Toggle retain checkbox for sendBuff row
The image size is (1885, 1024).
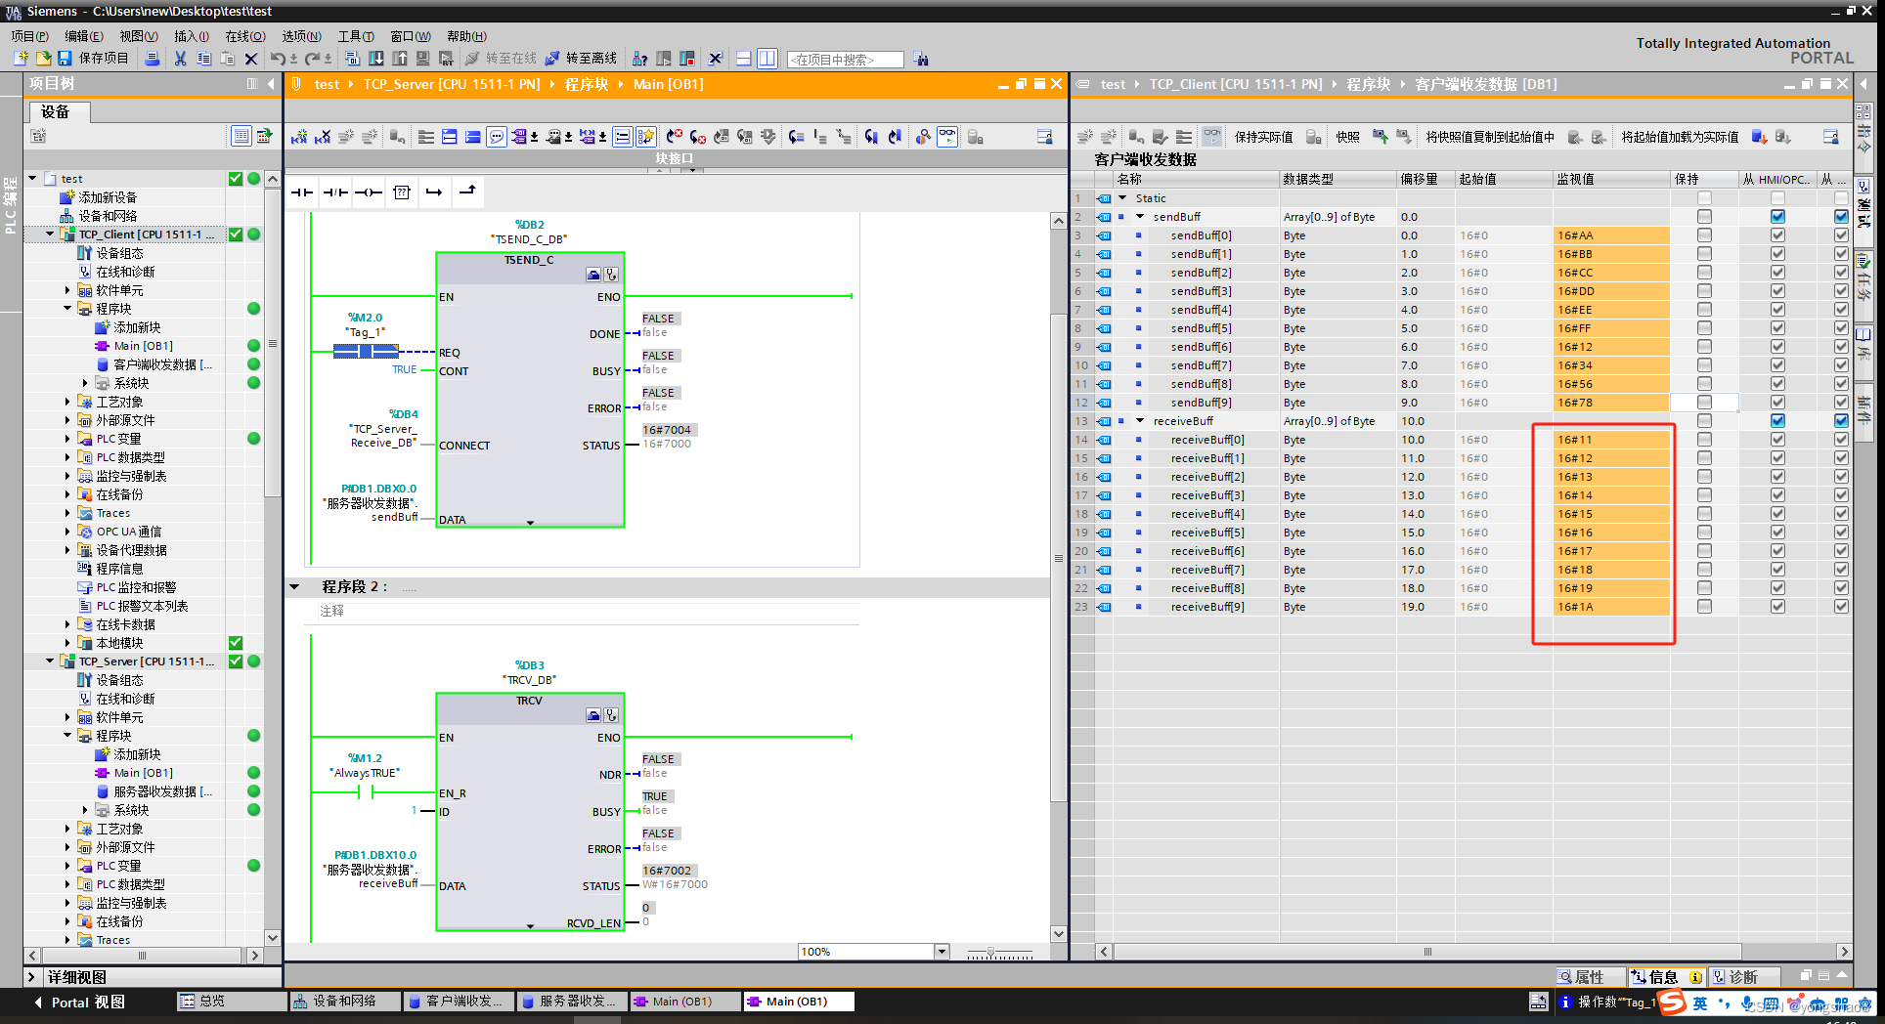(1704, 217)
